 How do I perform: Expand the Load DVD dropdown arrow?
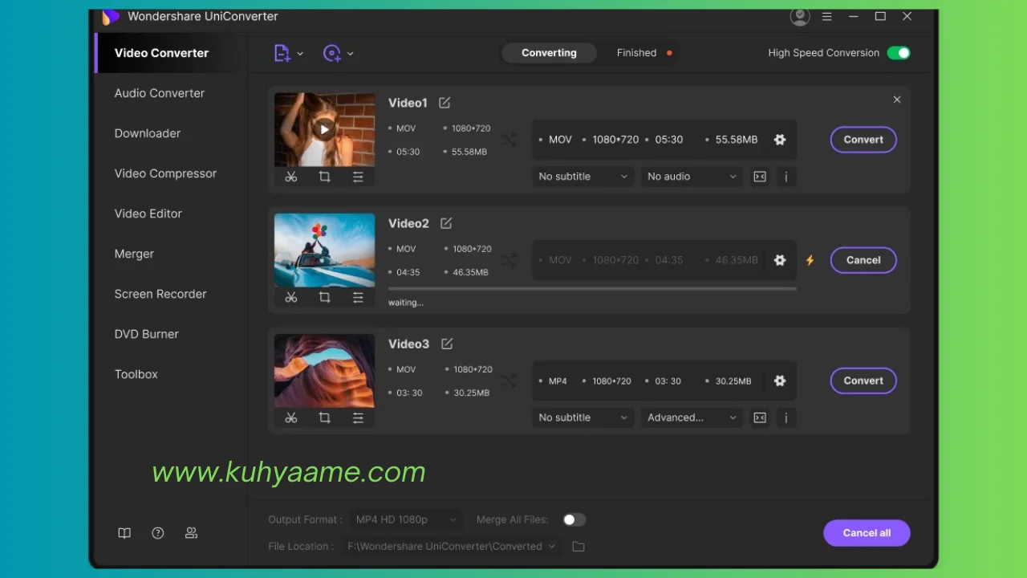click(351, 54)
